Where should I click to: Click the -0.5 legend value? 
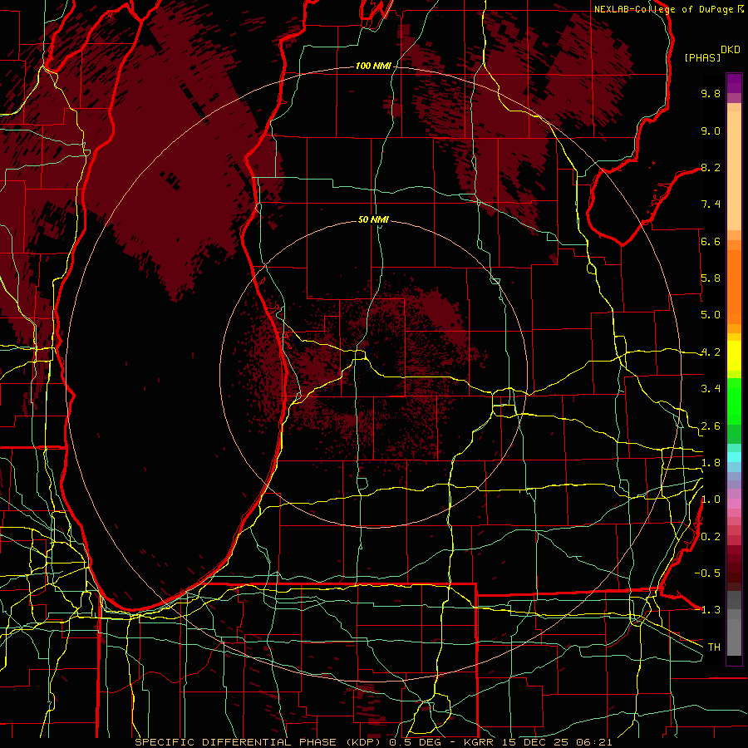[x=707, y=573]
